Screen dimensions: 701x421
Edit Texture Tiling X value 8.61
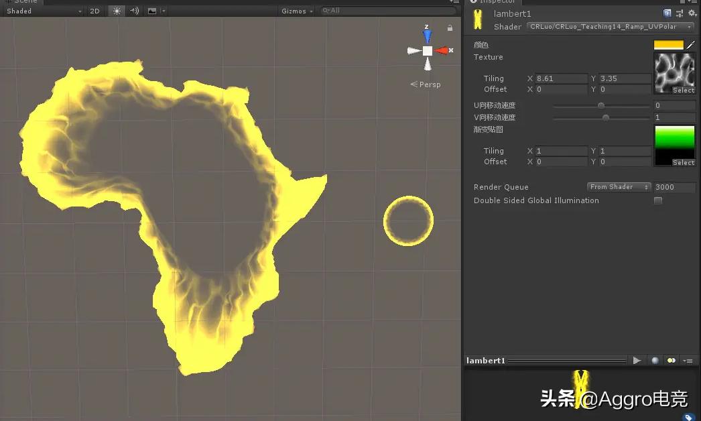click(562, 78)
